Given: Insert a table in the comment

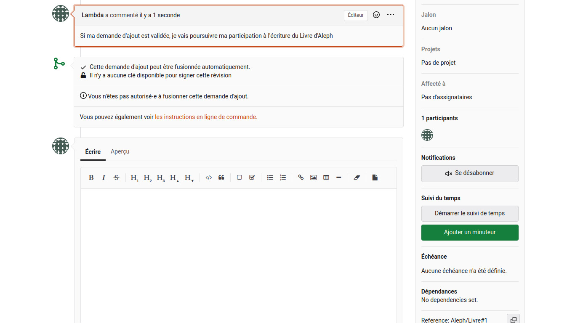Looking at the screenshot, I should point(326,177).
